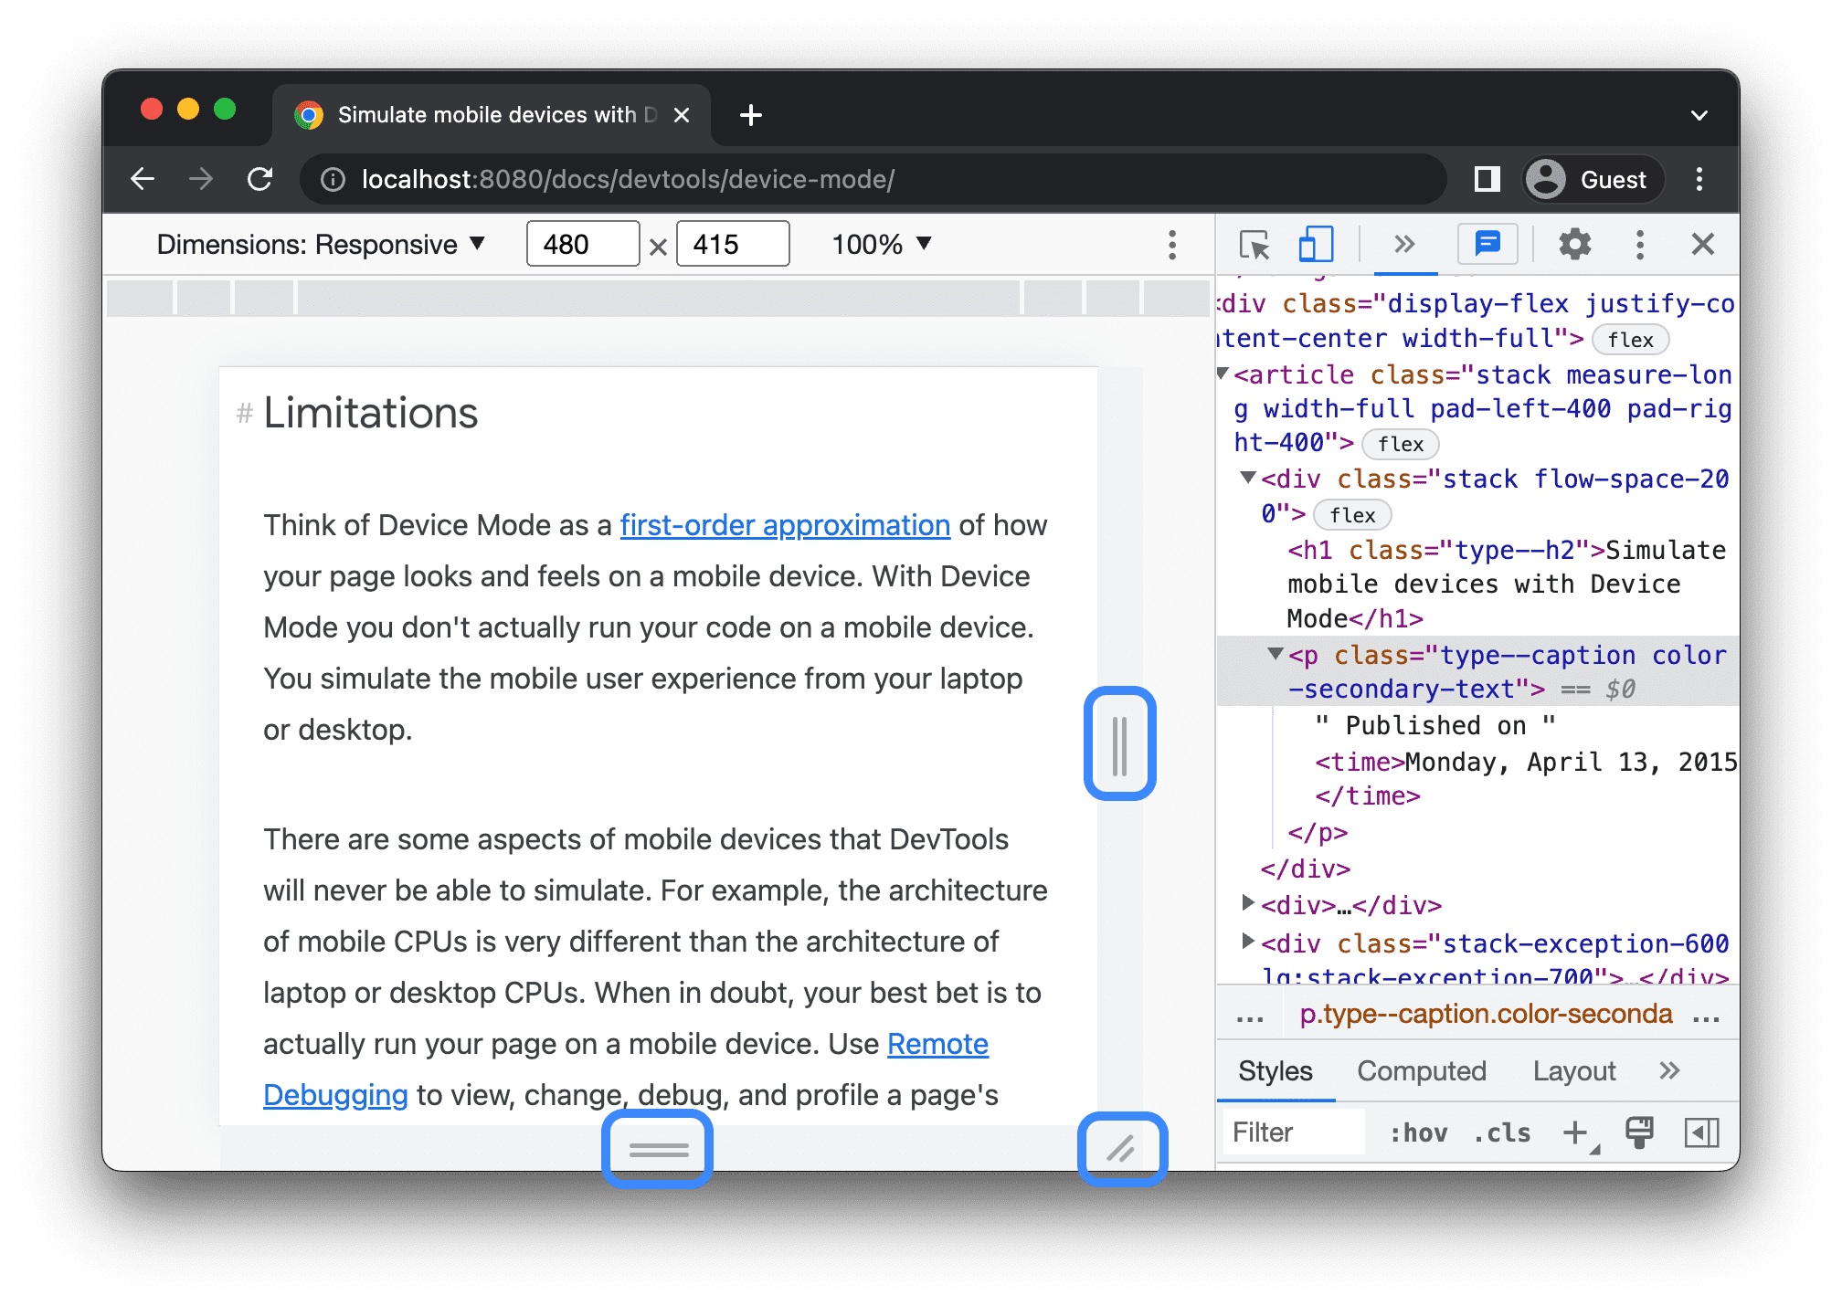Switch to the Computed styles tab
Screen dimensions: 1842x1306
pos(1421,1069)
